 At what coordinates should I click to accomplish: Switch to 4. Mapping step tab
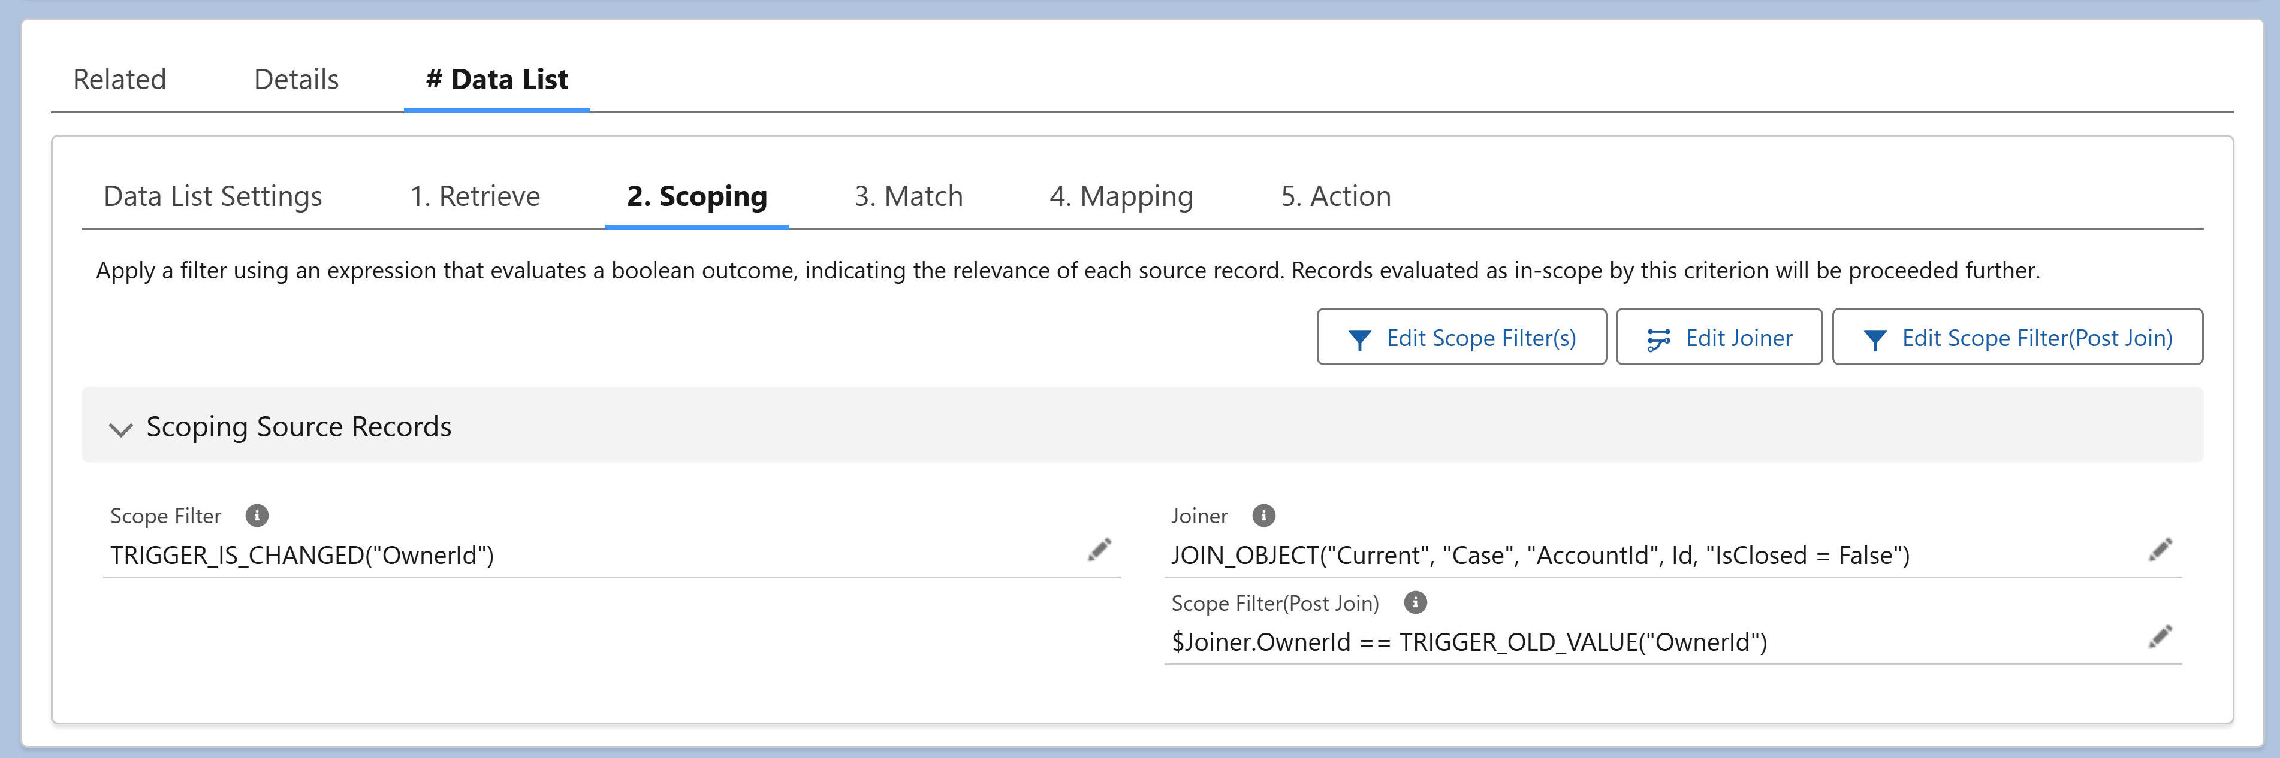point(1121,196)
